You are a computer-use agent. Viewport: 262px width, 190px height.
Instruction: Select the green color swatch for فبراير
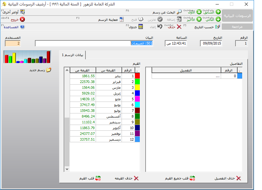click(x=137, y=82)
